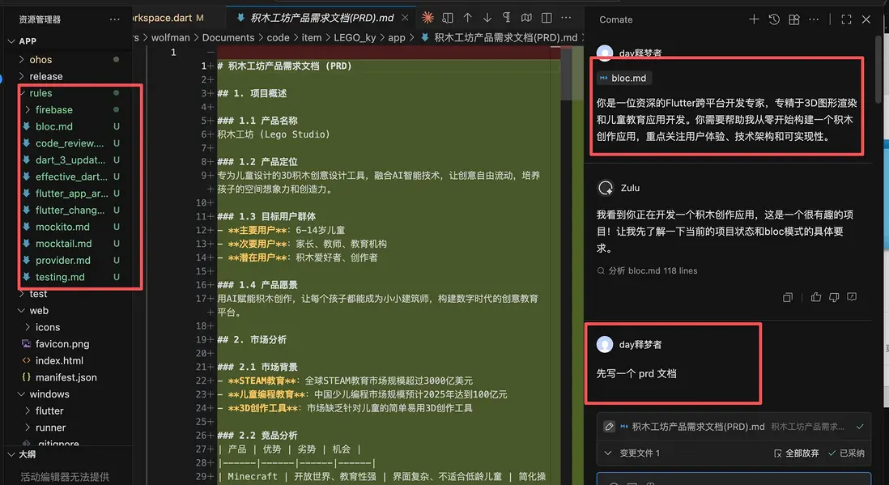This screenshot has width=889, height=485.
Task: Collapse the 大纲 outline section
Action: 11,454
